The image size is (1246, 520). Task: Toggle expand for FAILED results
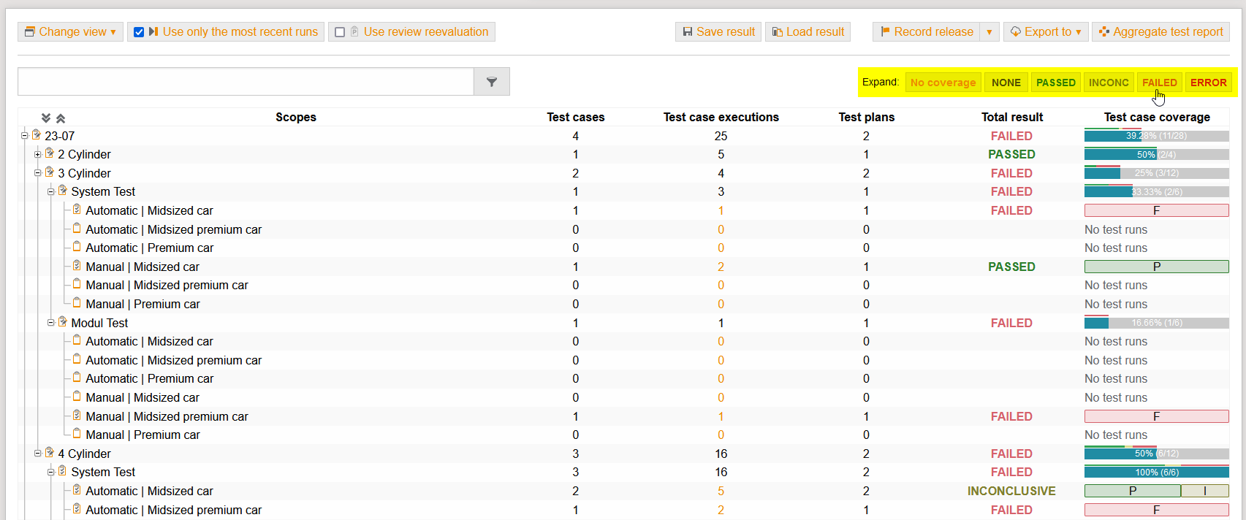(x=1159, y=83)
